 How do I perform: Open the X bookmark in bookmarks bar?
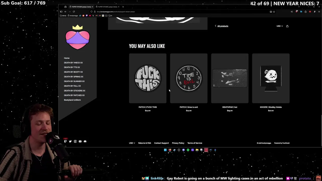pos(93,16)
